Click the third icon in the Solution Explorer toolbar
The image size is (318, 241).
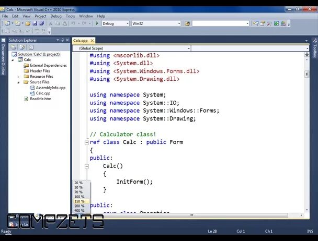click(31, 47)
